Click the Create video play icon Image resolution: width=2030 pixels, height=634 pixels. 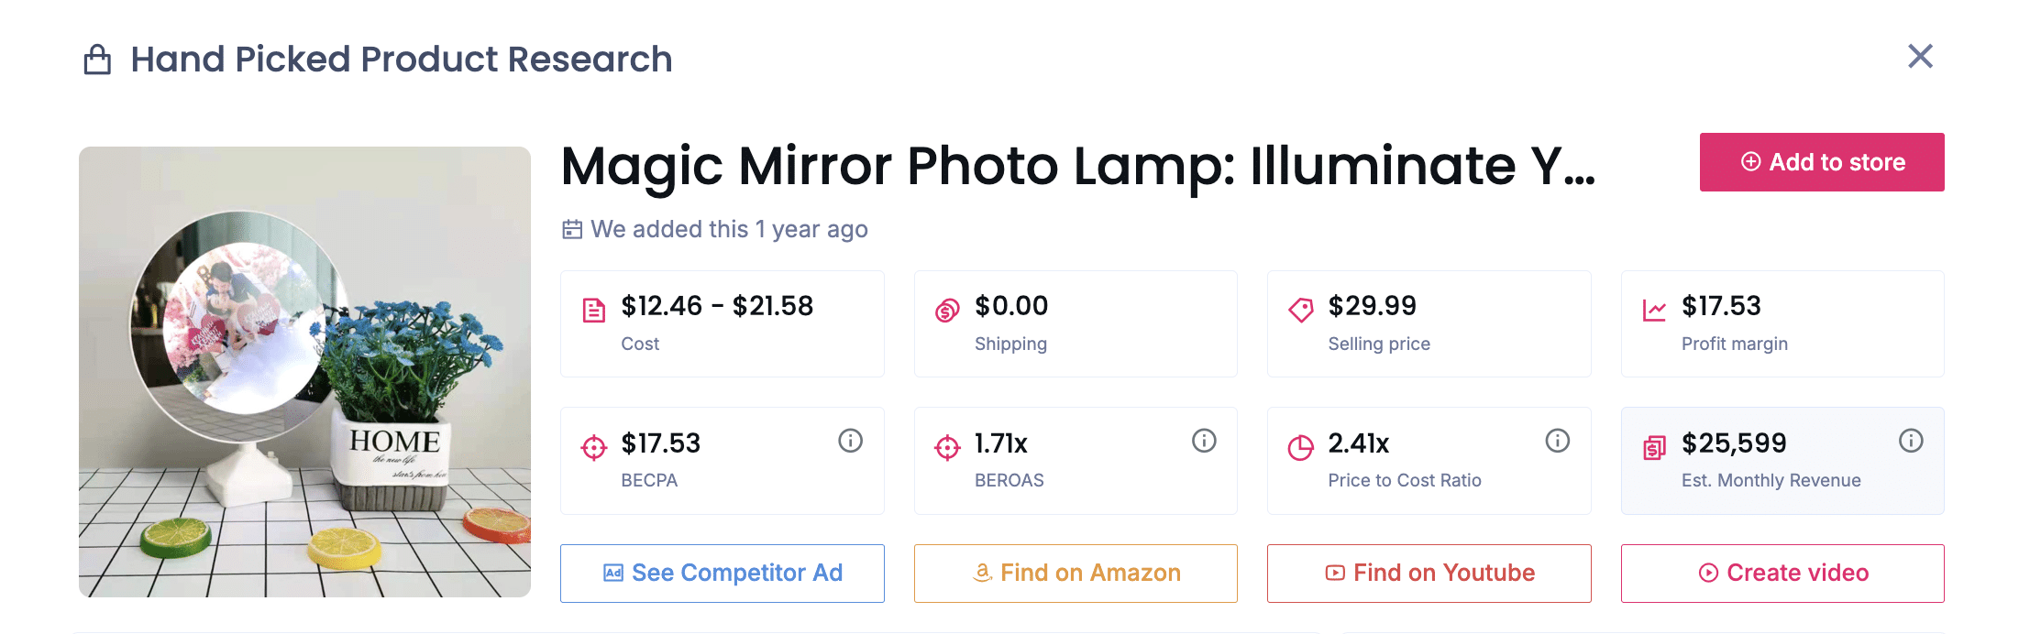[1708, 574]
